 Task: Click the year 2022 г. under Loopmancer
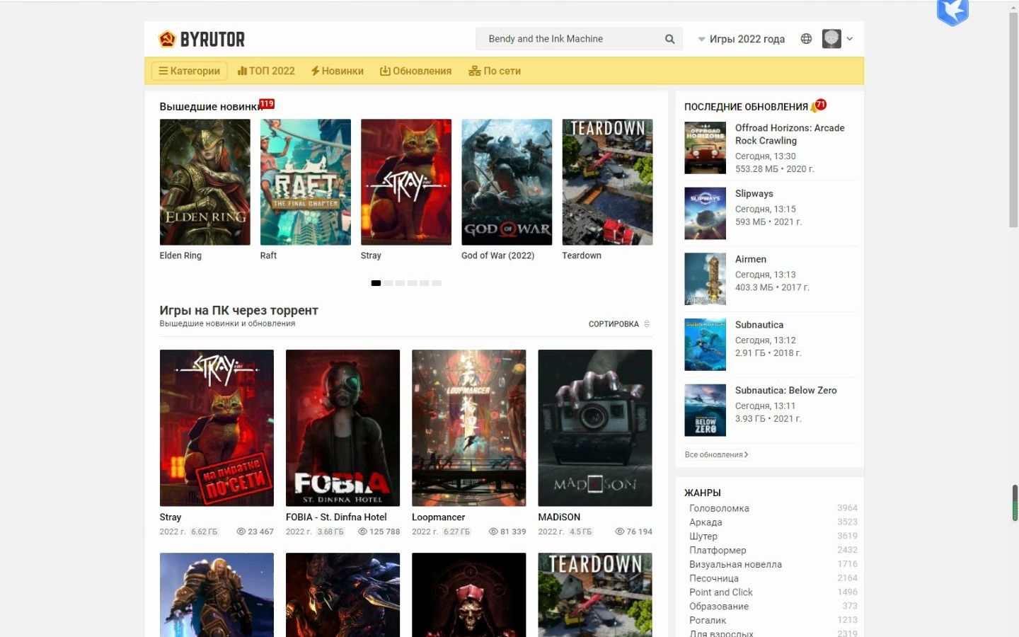[x=425, y=532]
